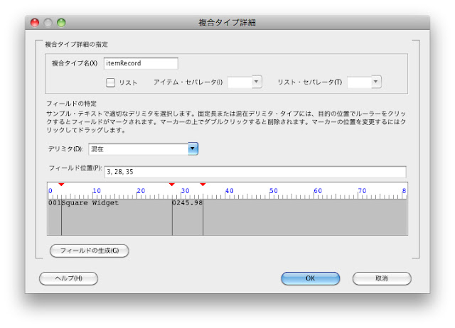Click the 複合タイプ名 field containing itemRecord

point(141,63)
